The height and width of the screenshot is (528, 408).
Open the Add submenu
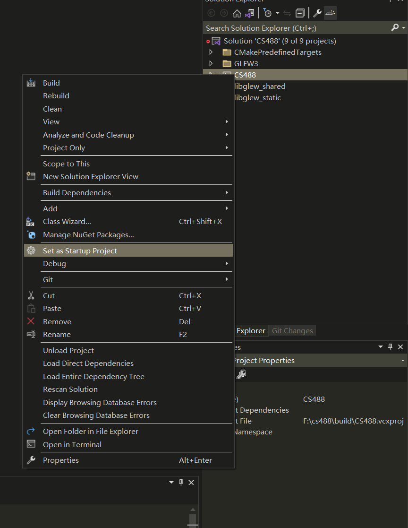128,208
